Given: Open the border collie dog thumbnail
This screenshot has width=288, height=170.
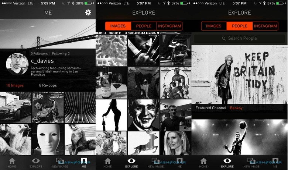Looking at the screenshot, I should pos(144,83).
